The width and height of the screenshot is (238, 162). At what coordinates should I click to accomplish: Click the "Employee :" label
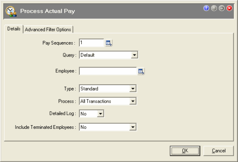click(66, 71)
